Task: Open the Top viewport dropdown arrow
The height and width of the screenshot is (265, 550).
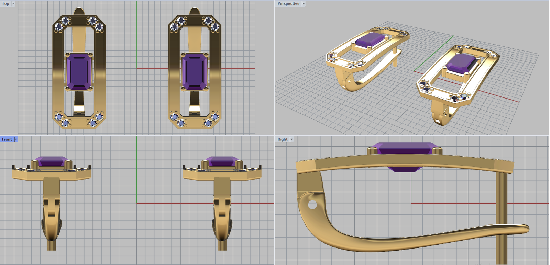Action: [13, 4]
